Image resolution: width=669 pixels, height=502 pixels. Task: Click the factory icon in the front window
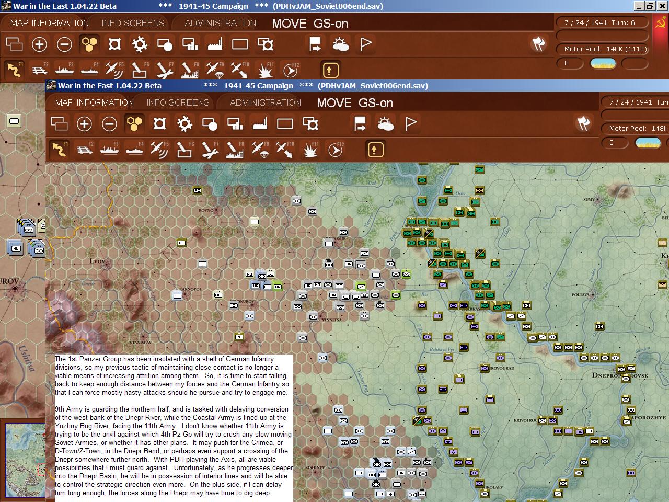coord(260,124)
